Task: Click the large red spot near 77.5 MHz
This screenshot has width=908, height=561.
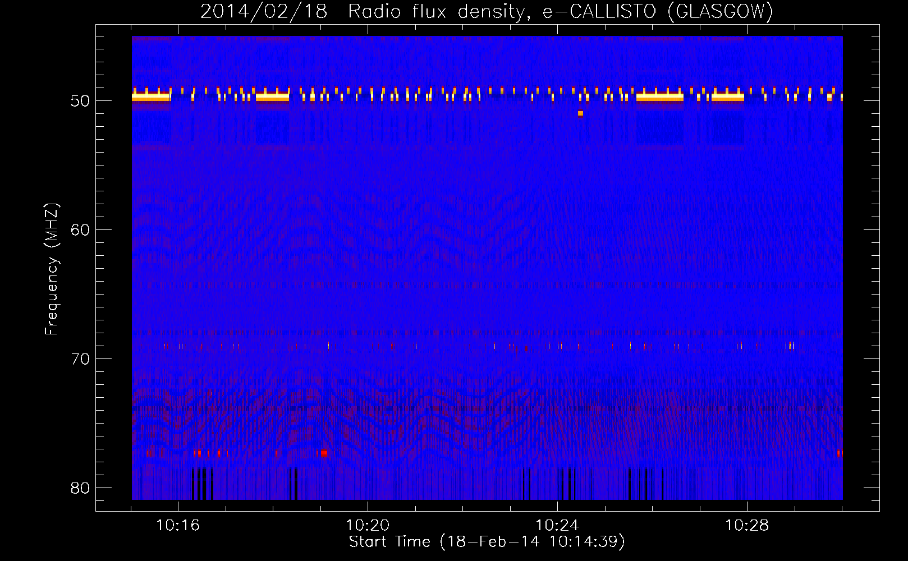Action: coord(324,453)
